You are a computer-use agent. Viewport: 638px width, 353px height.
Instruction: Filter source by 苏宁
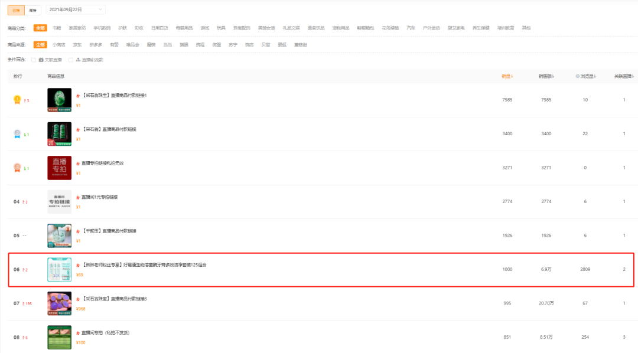233,45
